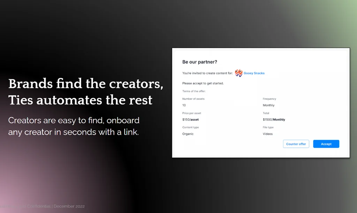Image resolution: width=357 pixels, height=213 pixels.
Task: Select the File type value Videos
Action: click(267, 133)
